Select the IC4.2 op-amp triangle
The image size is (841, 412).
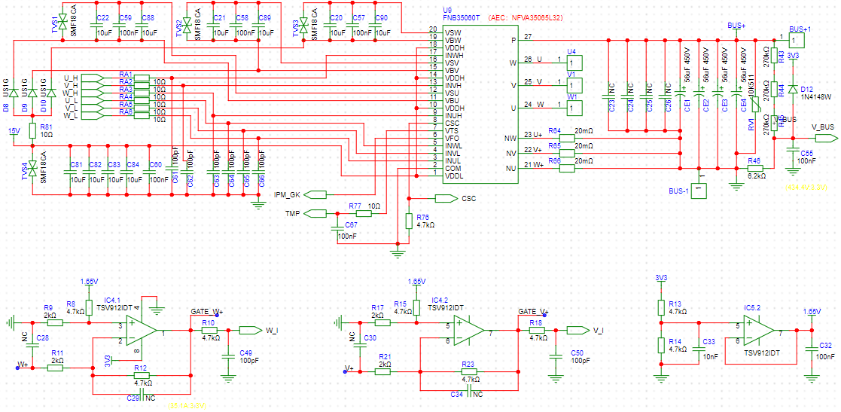coord(469,330)
